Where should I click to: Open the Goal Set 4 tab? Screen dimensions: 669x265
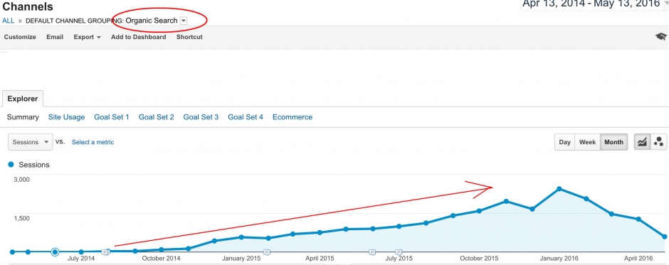coord(246,117)
